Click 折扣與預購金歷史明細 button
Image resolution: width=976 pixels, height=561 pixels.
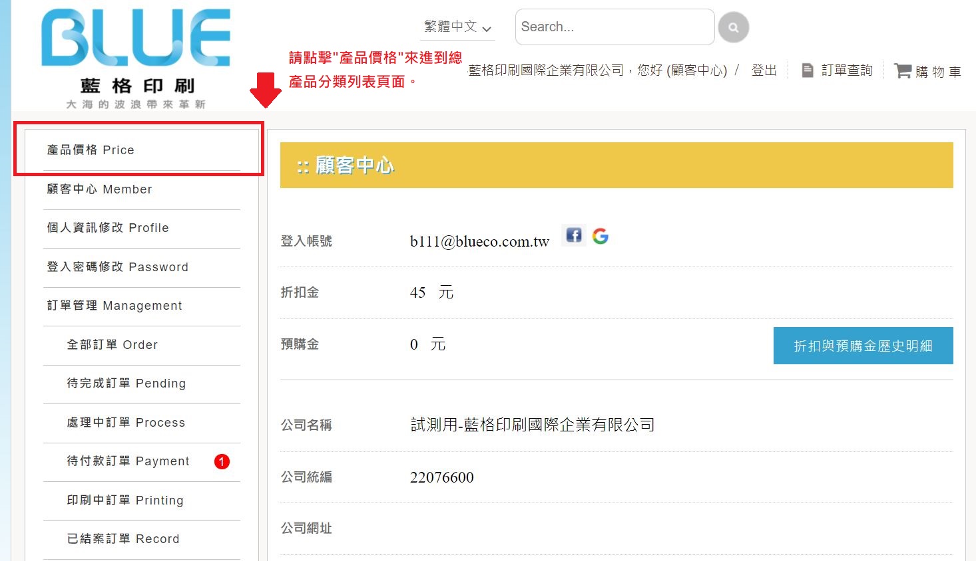[x=863, y=346]
